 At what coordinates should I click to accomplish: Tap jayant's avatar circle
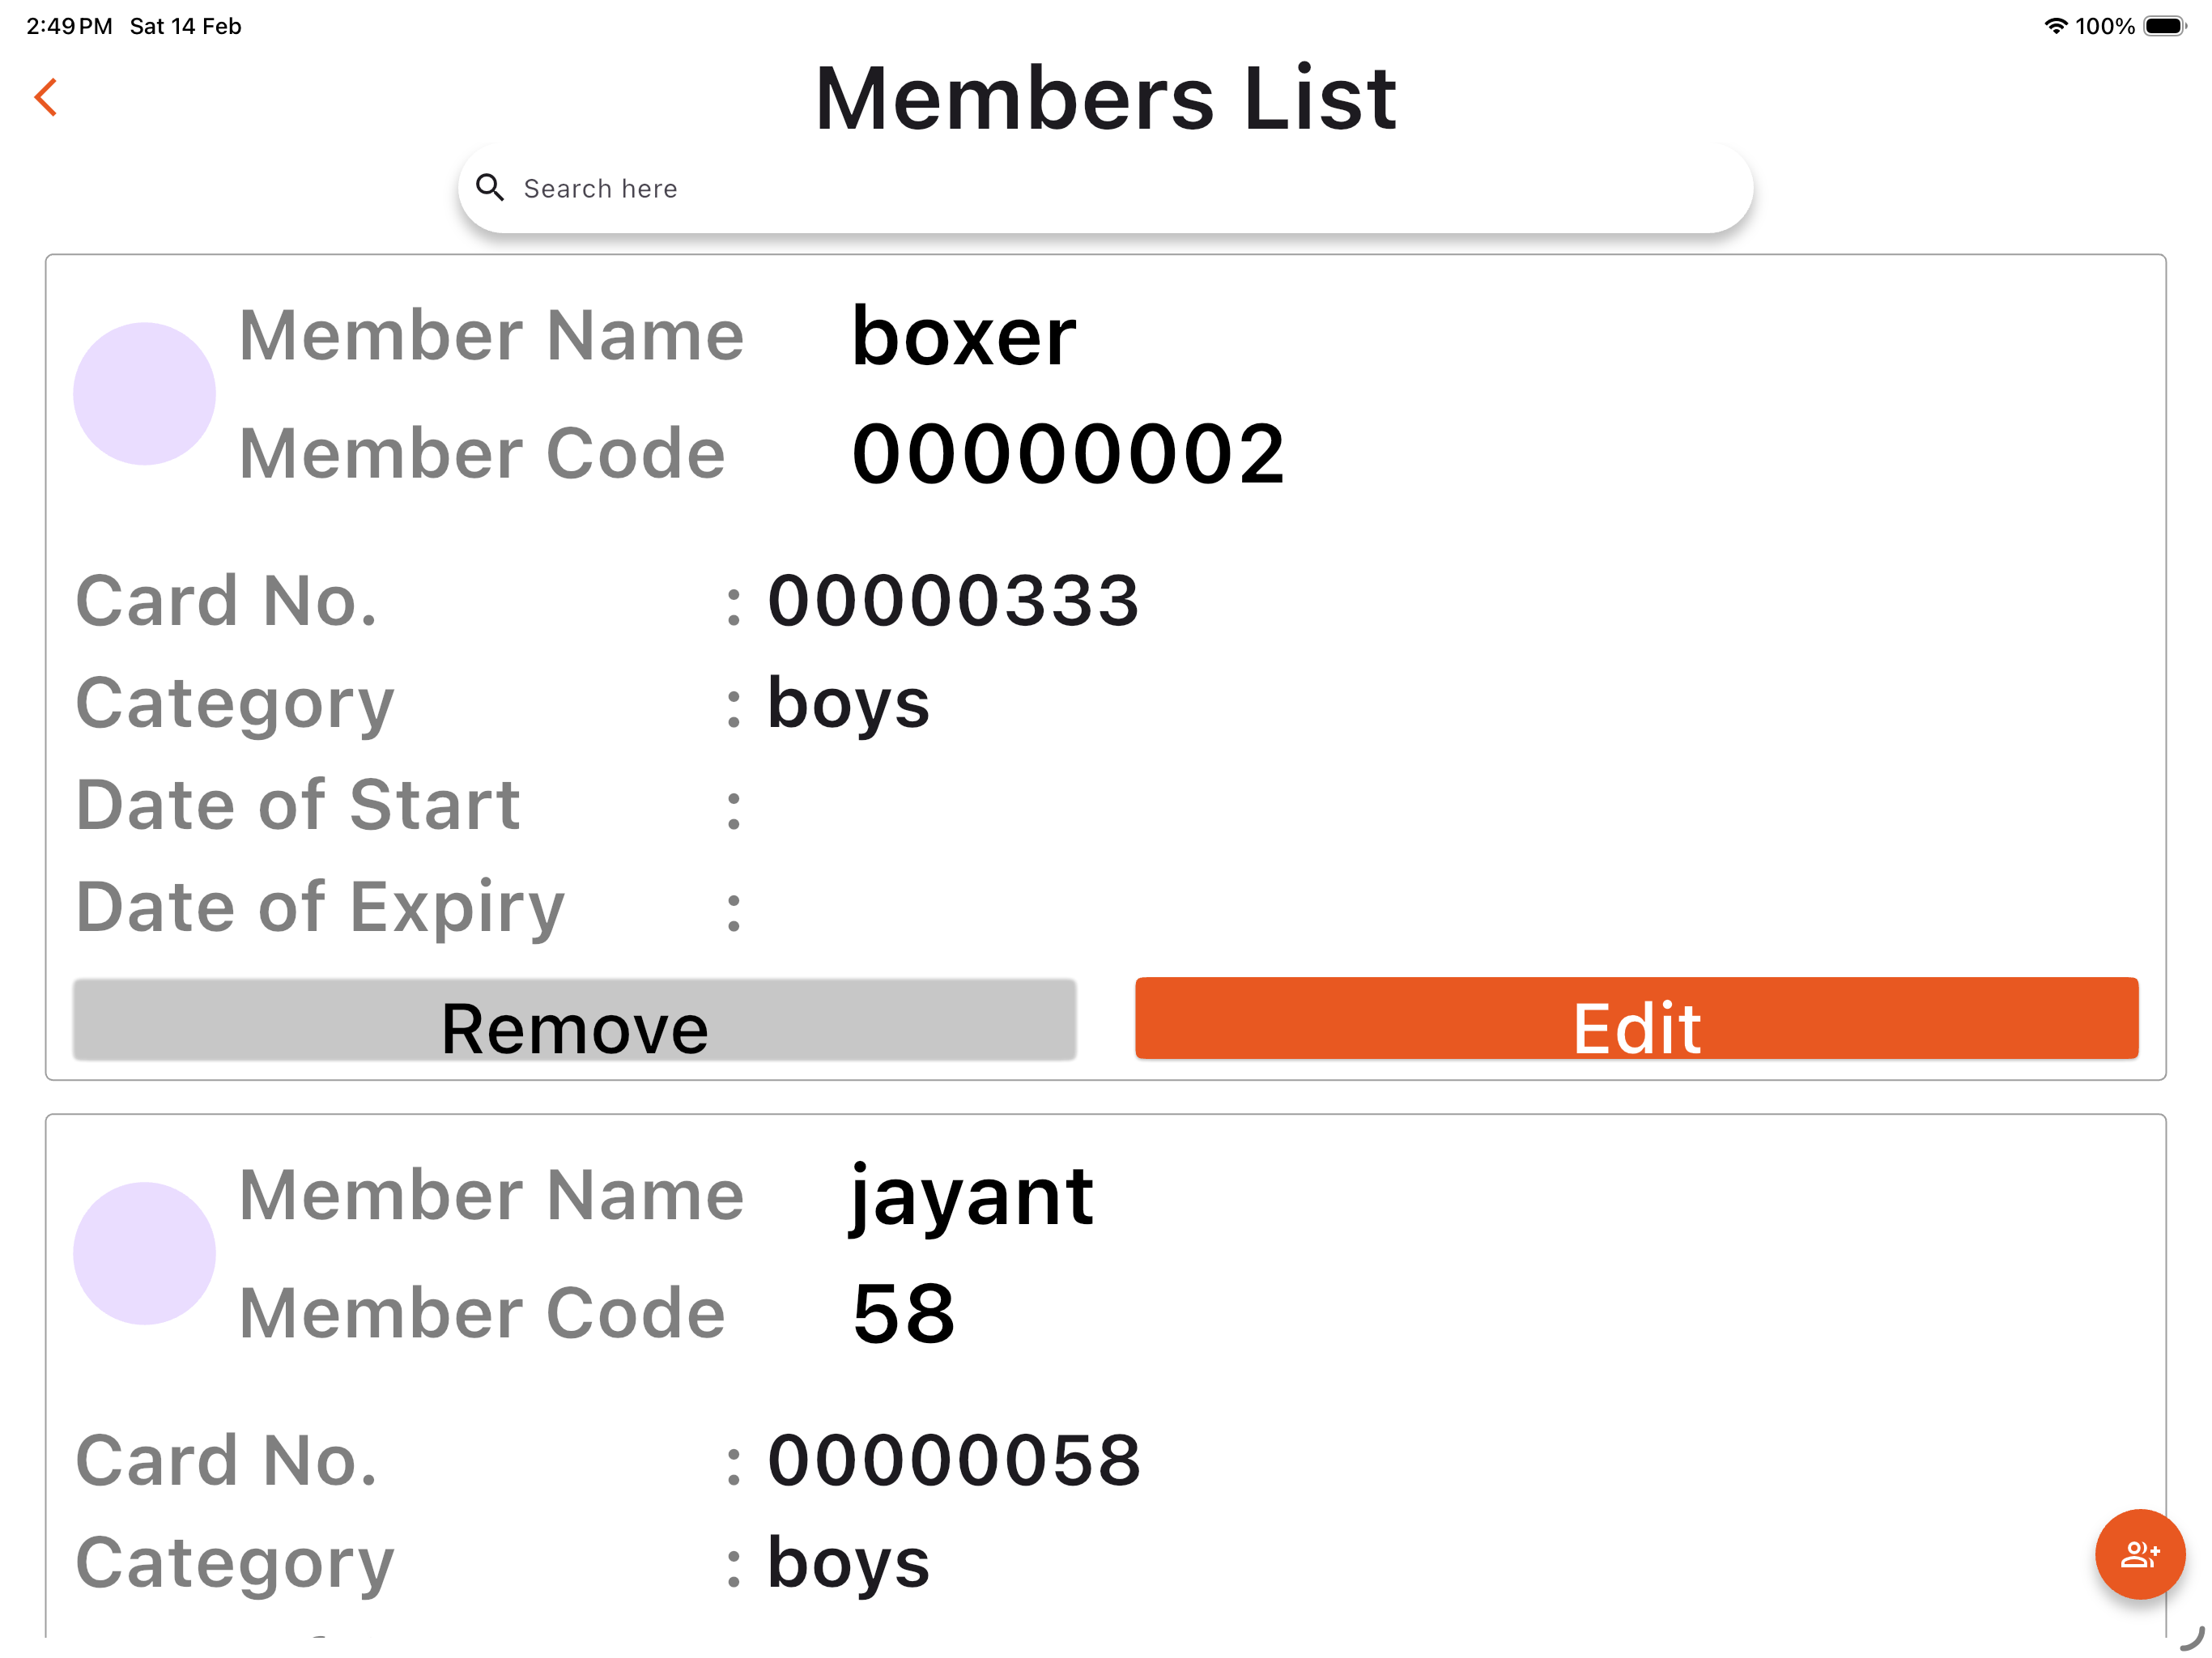[144, 1253]
